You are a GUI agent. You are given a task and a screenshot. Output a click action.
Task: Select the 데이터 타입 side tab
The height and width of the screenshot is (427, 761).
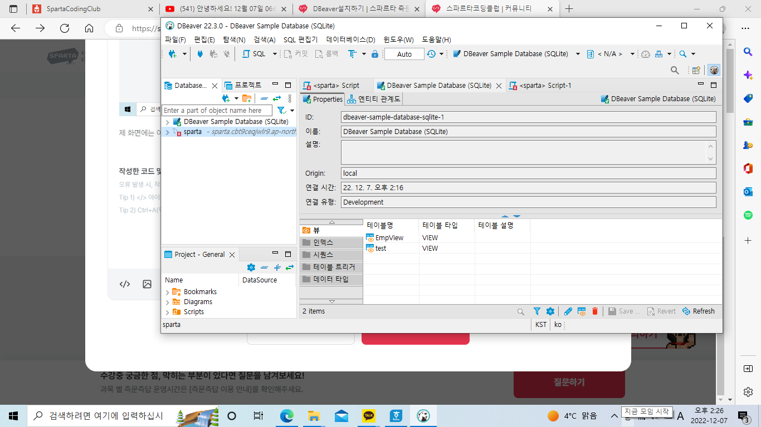(331, 279)
